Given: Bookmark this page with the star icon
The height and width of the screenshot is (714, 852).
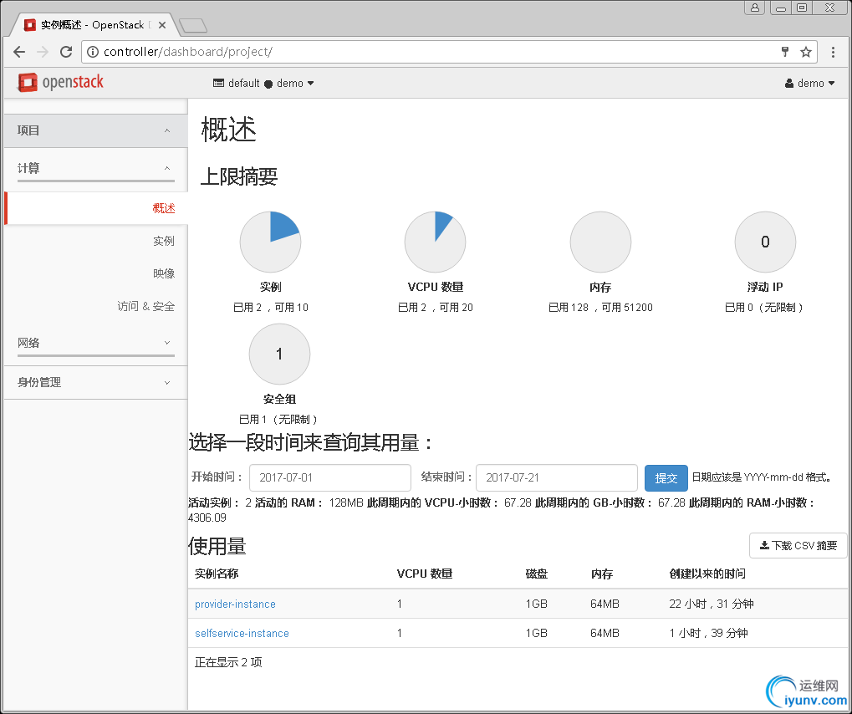Looking at the screenshot, I should (806, 52).
